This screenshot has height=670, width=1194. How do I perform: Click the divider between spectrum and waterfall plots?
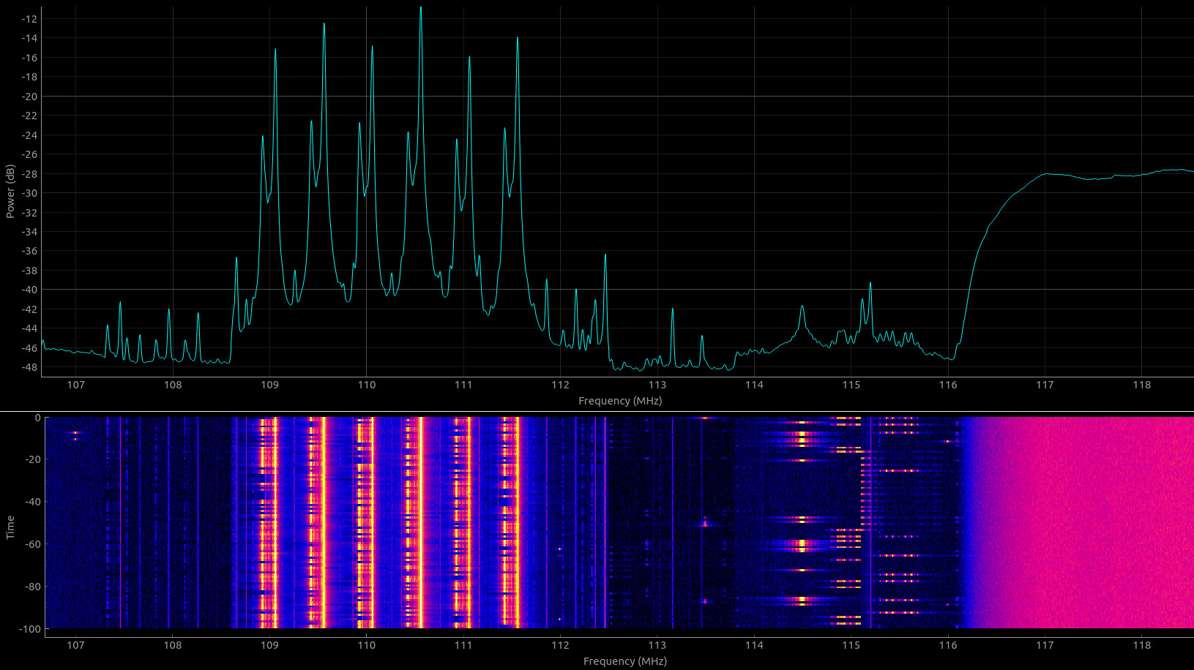click(597, 412)
